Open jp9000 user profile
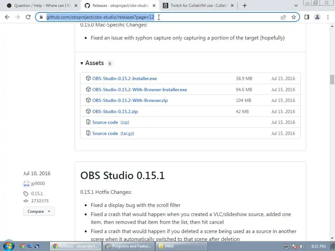Screen dimensions: 335x251 coord(38,184)
